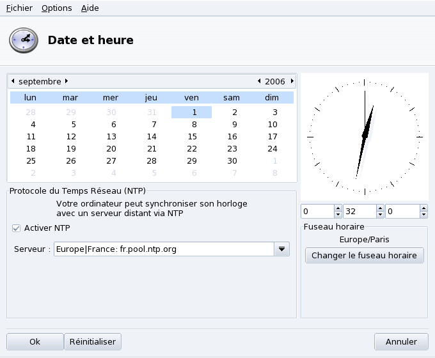Open the Fichier menu
The image size is (435, 358).
(x=19, y=8)
